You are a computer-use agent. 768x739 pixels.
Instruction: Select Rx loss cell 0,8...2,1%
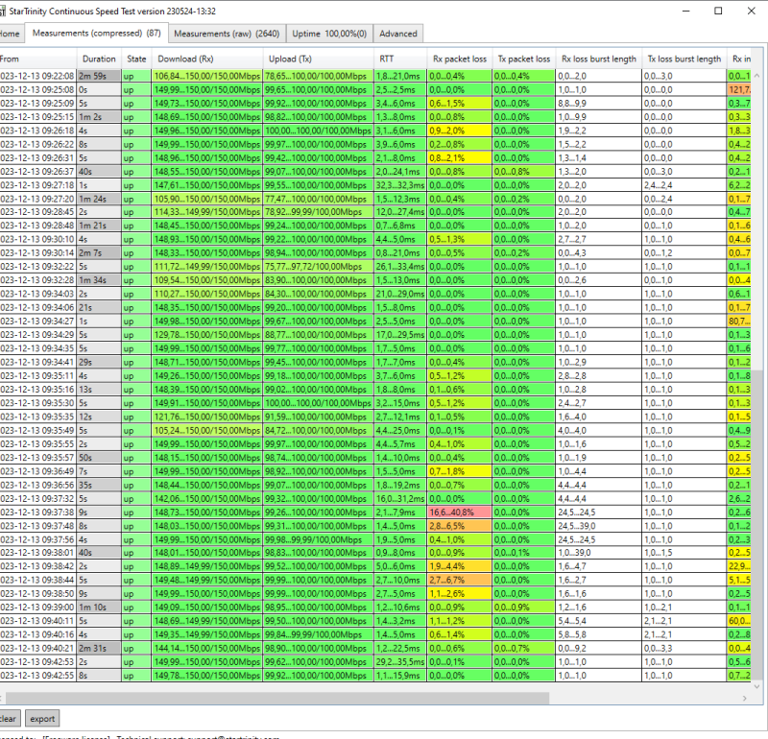click(x=460, y=158)
